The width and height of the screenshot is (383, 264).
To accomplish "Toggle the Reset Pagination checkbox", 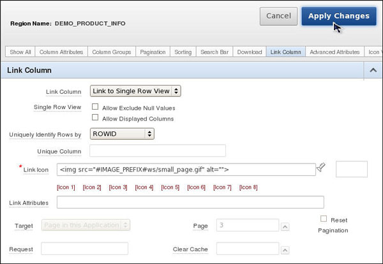I will click(x=325, y=219).
